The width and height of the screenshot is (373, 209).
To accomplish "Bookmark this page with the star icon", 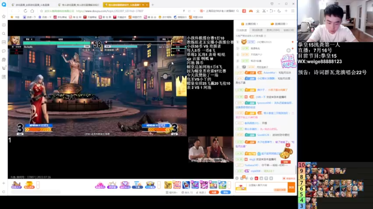I will (41, 11).
